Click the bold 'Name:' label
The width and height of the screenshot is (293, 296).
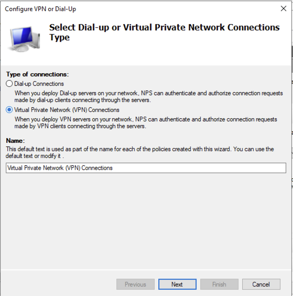(x=15, y=141)
